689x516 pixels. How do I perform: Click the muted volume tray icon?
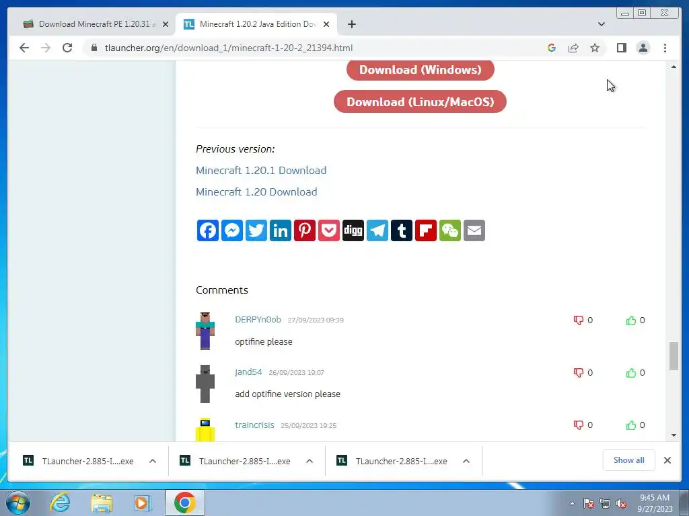click(621, 504)
